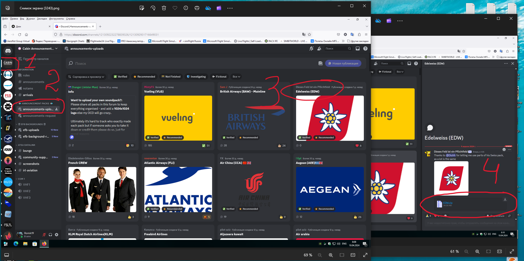Collapse the ATSU DATALINK category
Screen dimensions: 524x261
click(x=26, y=145)
